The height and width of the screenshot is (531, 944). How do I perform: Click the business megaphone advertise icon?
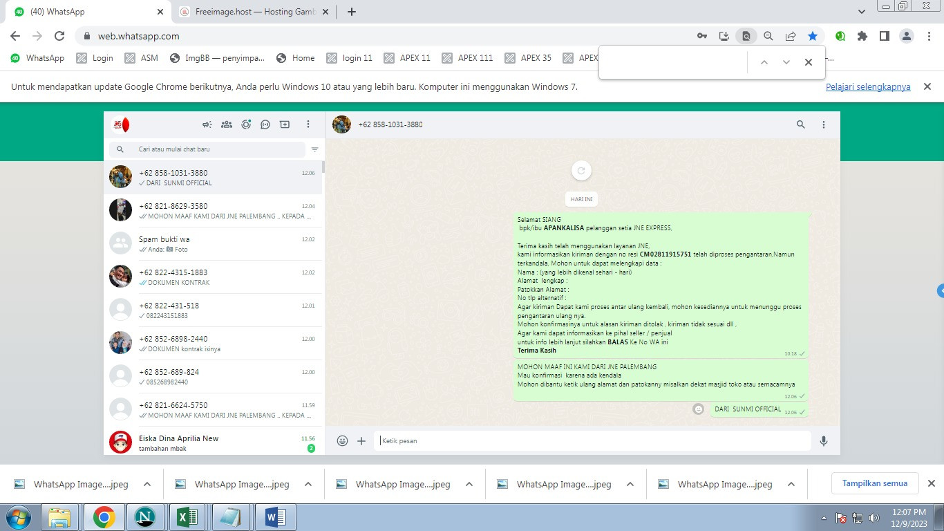click(207, 124)
